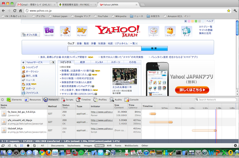Open the ニュース bookmarks folder
The height and width of the screenshot is (158, 239).
coord(137,16)
